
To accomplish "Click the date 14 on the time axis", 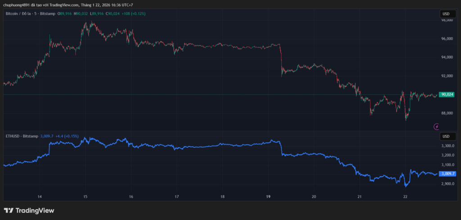I will click(40, 197).
